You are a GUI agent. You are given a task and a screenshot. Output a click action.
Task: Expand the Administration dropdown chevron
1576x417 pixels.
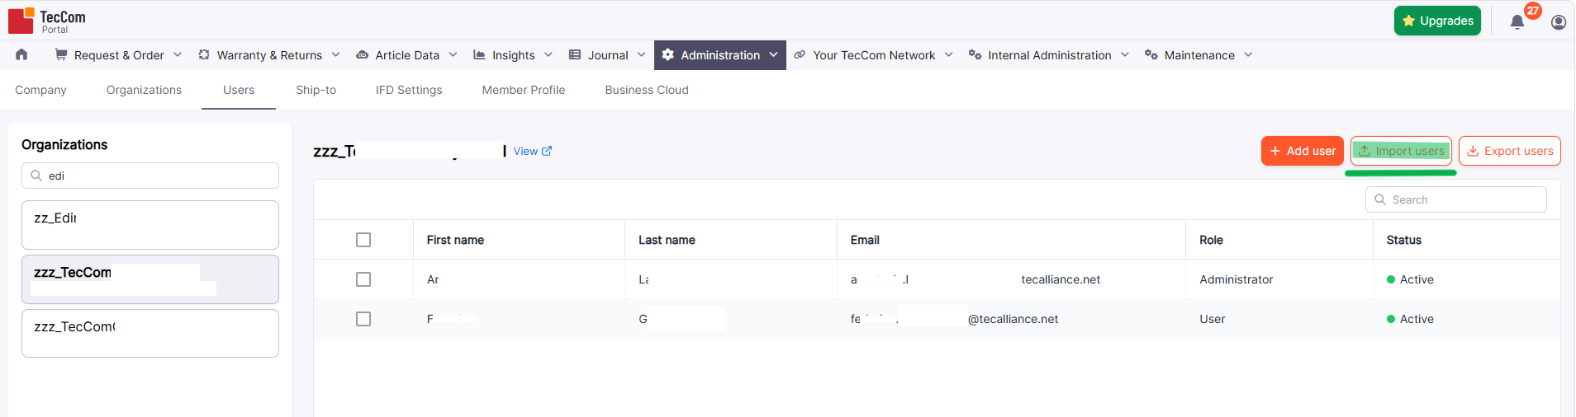coord(774,54)
